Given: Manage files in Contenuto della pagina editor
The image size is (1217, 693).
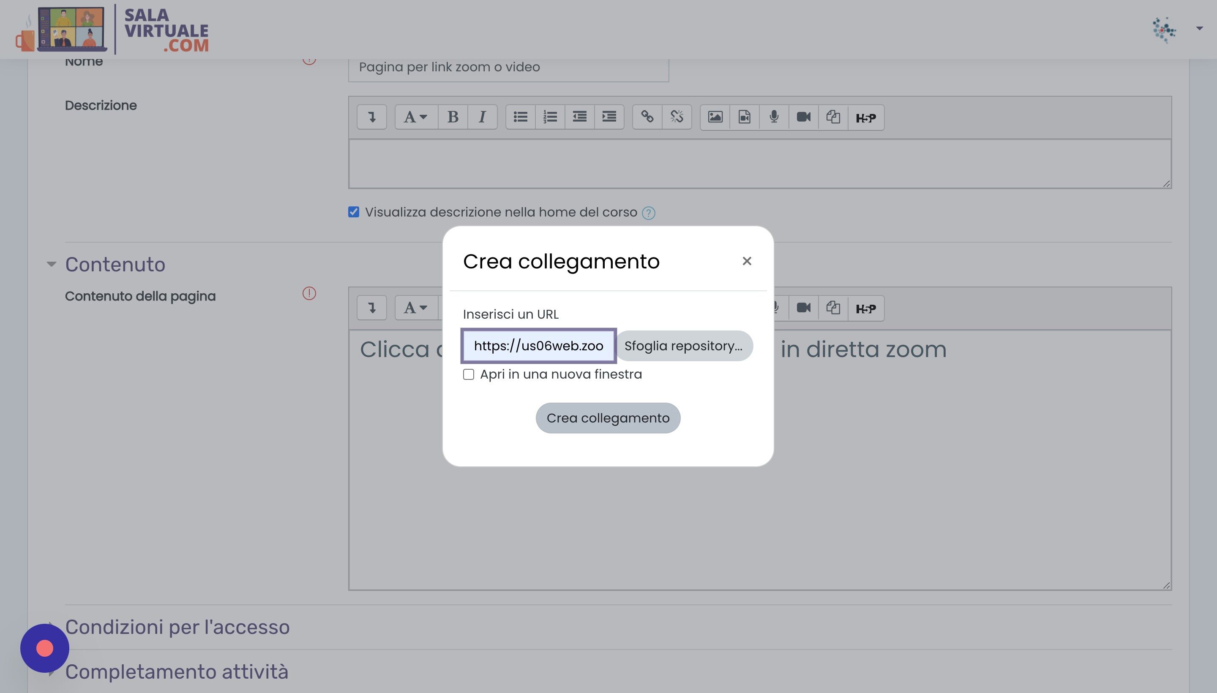Looking at the screenshot, I should click(833, 308).
